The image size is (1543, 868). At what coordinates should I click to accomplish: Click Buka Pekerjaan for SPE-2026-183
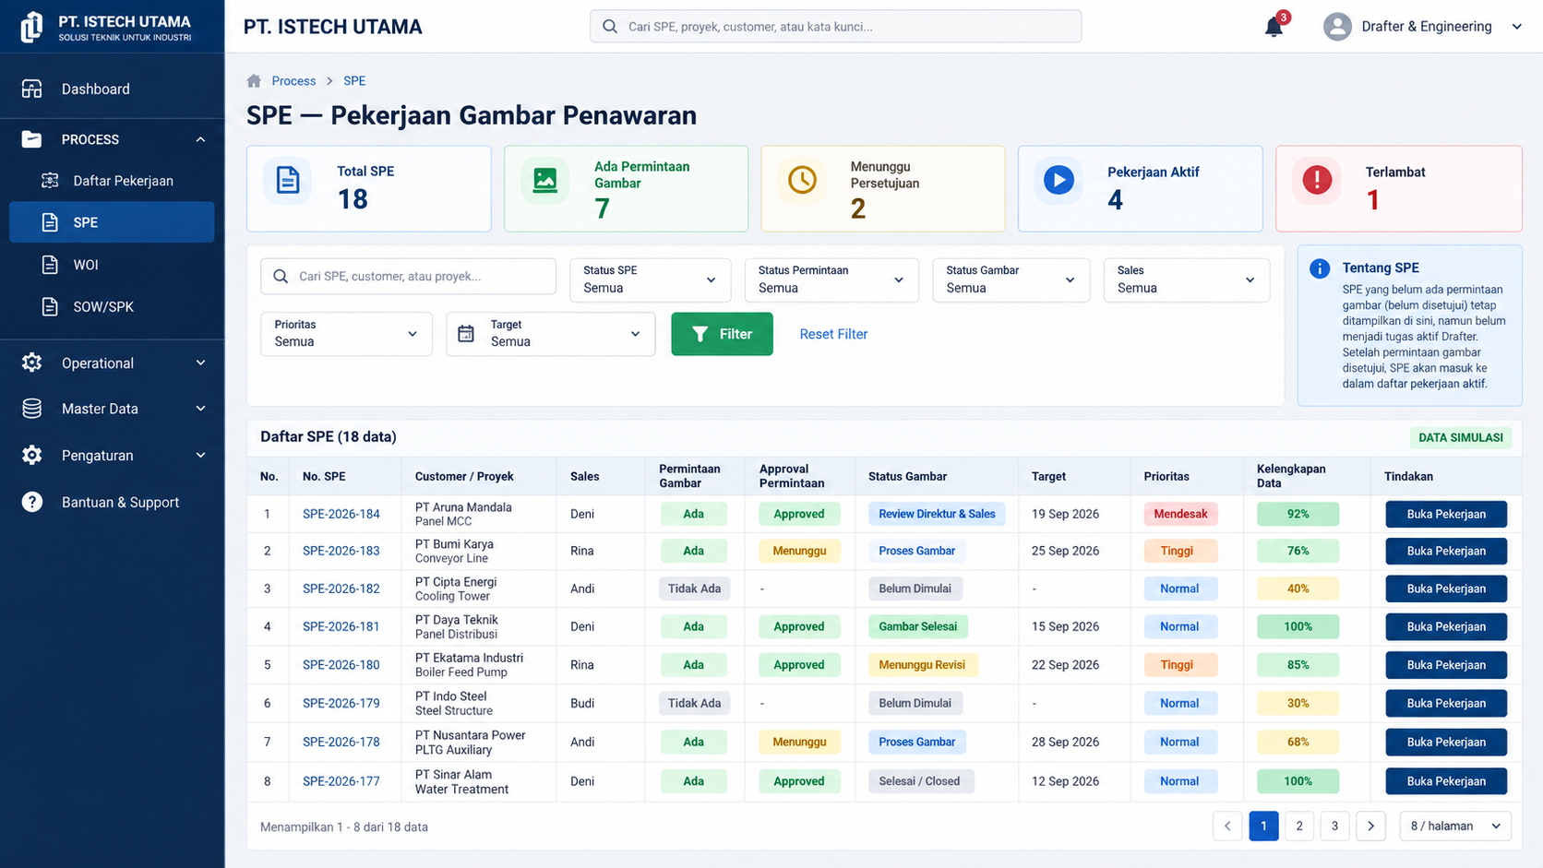point(1446,551)
